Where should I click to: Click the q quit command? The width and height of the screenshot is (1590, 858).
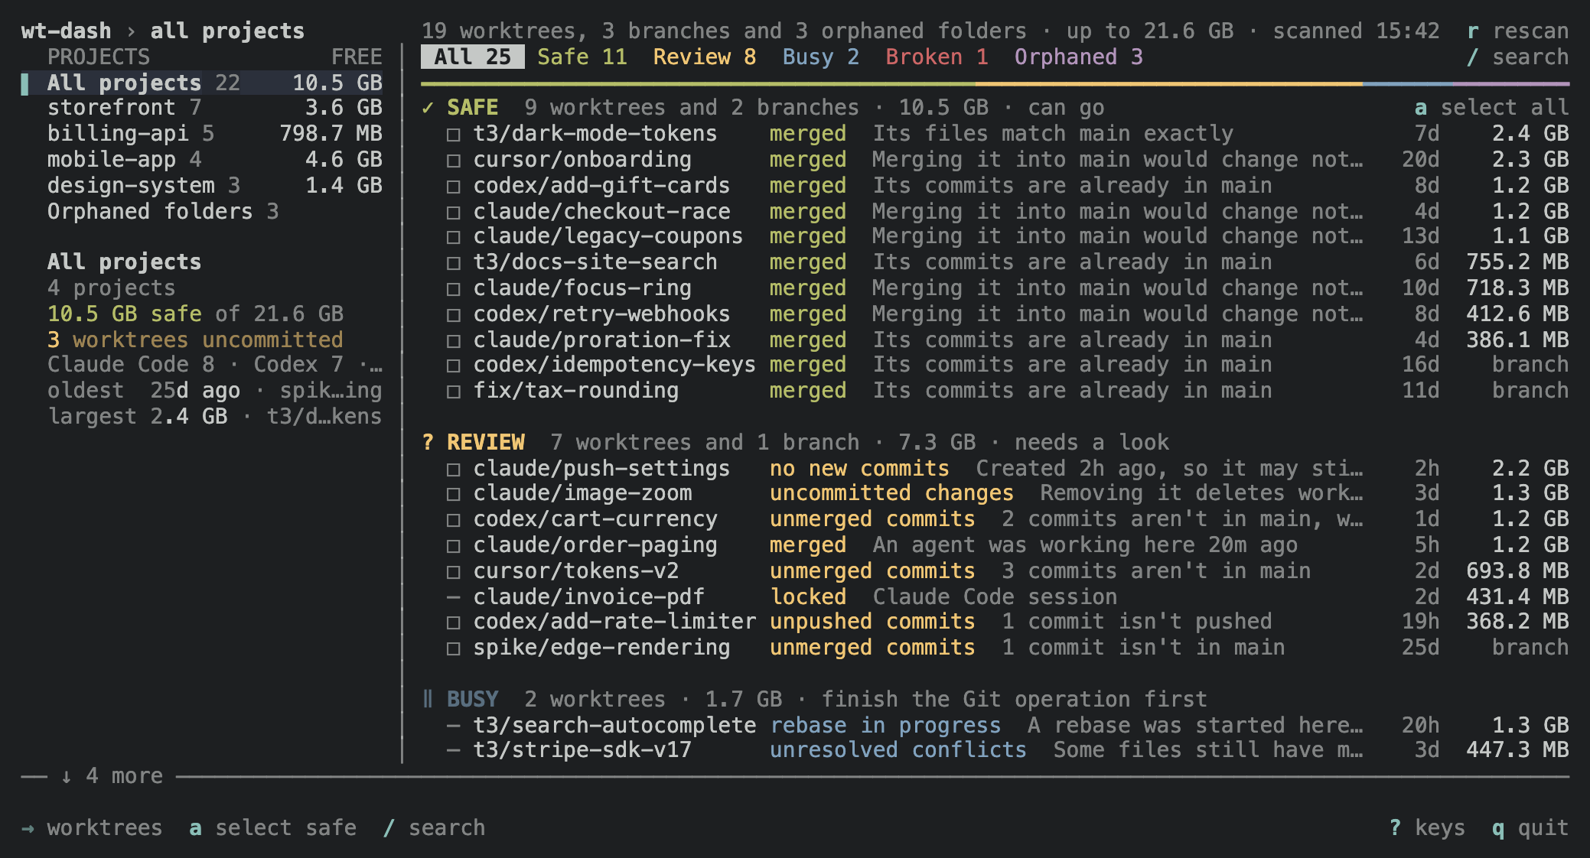coord(1530,827)
